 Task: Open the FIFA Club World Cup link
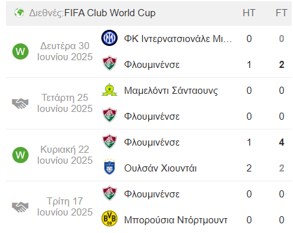(110, 13)
